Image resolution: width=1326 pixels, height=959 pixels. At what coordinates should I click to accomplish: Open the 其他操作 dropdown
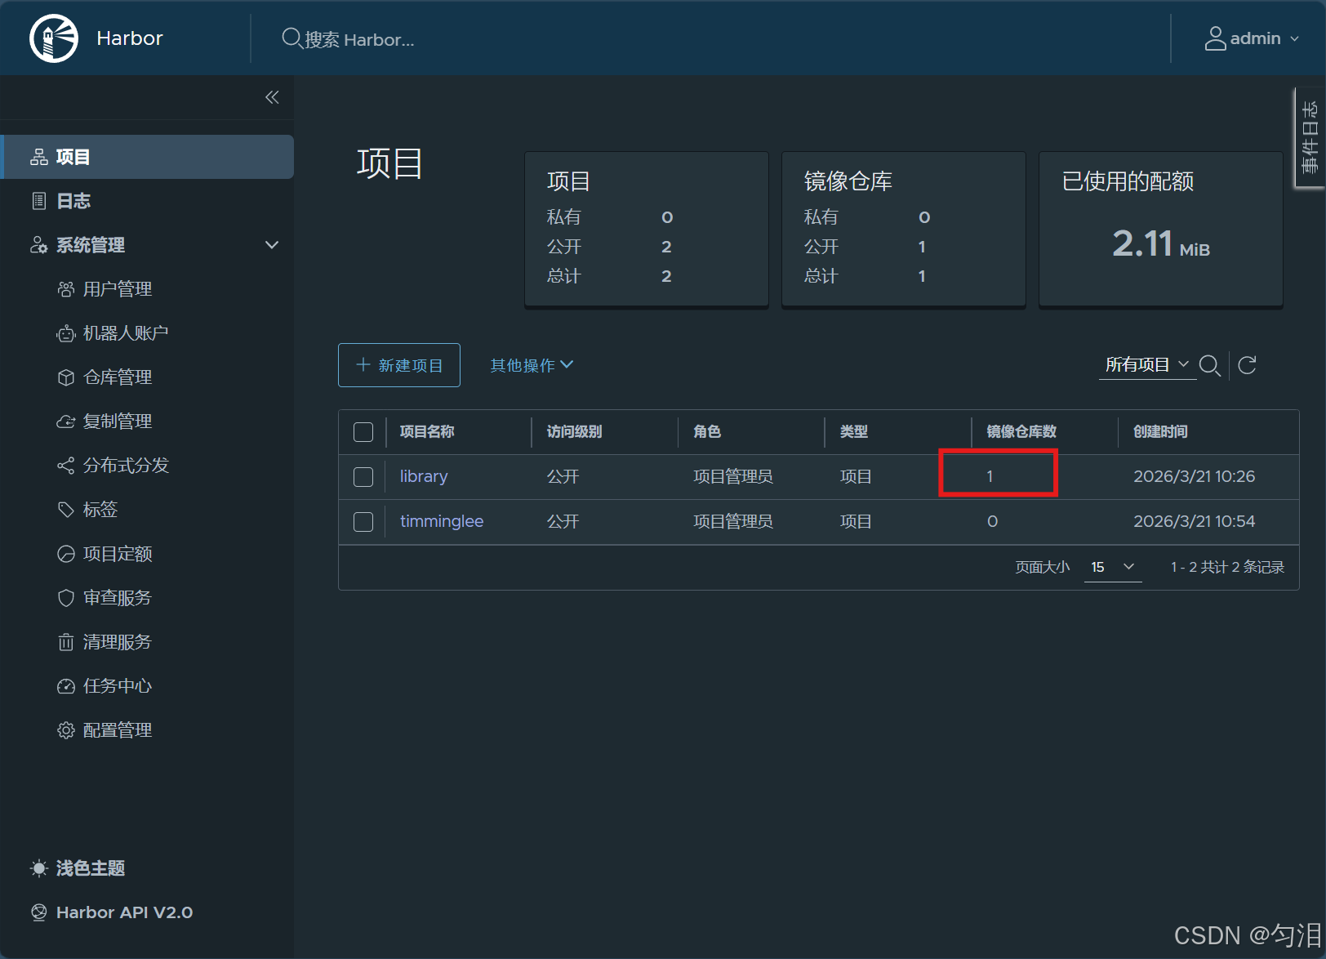coord(532,365)
